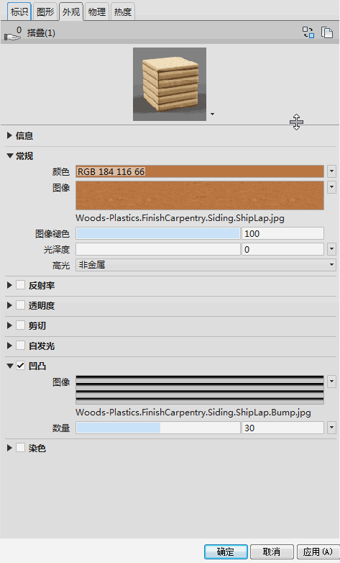
Task: Expand the 信息 section
Action: [x=9, y=135]
